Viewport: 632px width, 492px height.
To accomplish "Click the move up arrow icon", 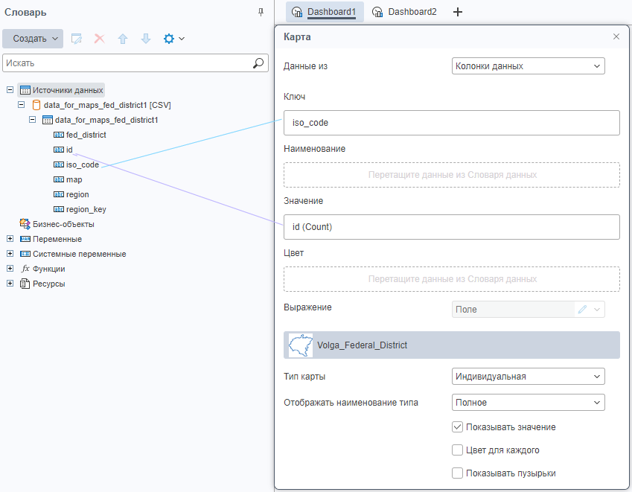I will tap(123, 38).
